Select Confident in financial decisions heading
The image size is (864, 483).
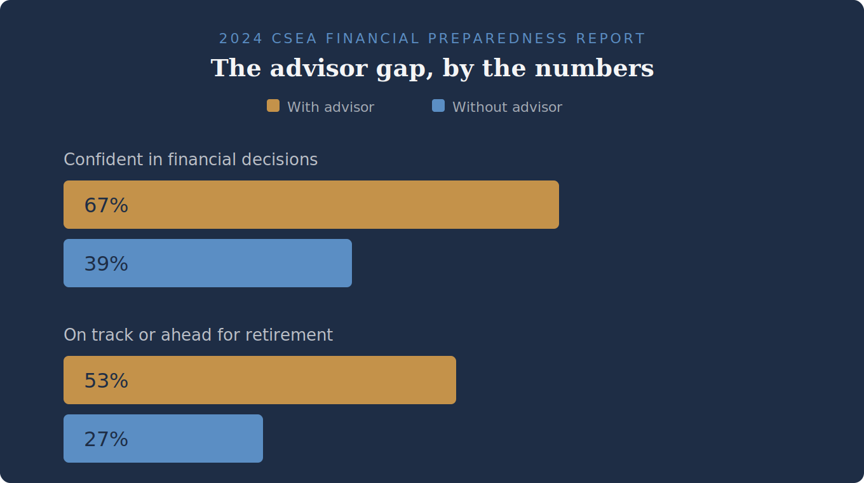point(191,160)
